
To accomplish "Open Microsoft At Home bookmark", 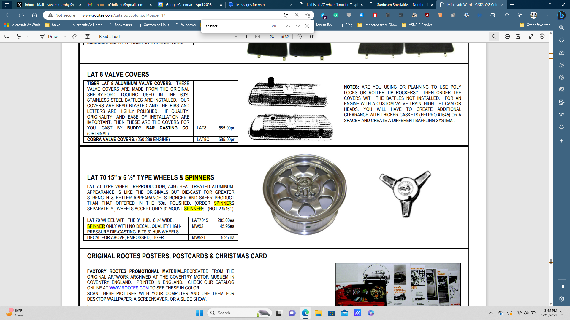I will pos(84,25).
